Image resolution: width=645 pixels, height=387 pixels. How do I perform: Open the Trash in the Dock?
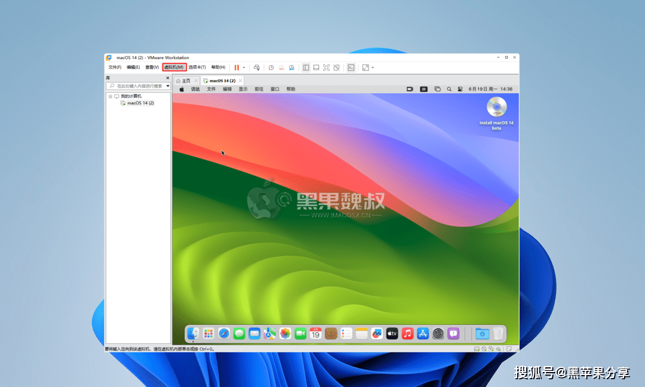pos(498,333)
